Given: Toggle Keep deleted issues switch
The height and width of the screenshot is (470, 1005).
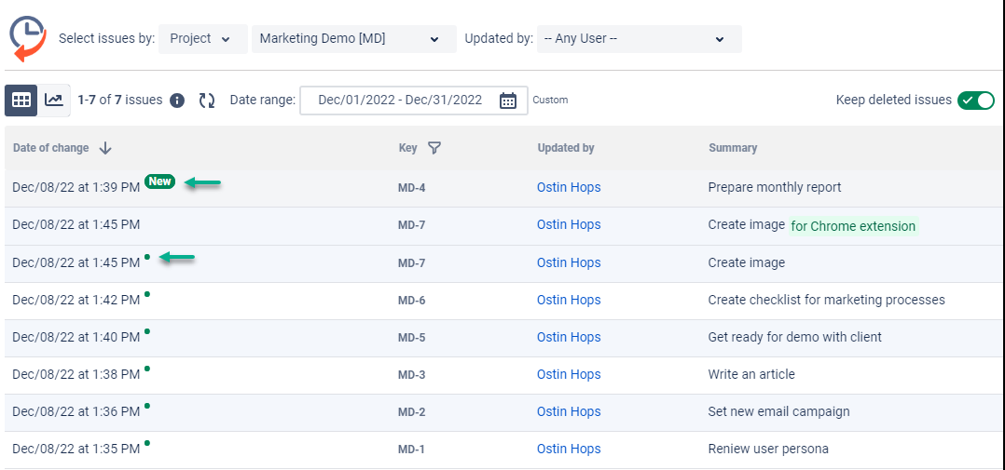Looking at the screenshot, I should tap(975, 101).
